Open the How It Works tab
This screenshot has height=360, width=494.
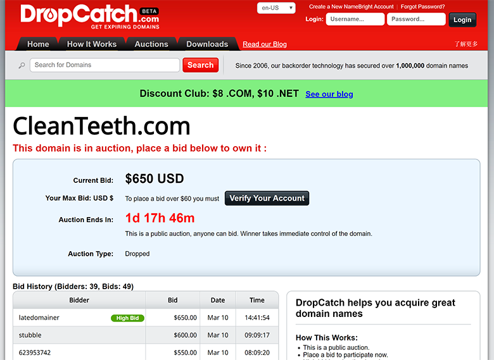click(x=92, y=44)
